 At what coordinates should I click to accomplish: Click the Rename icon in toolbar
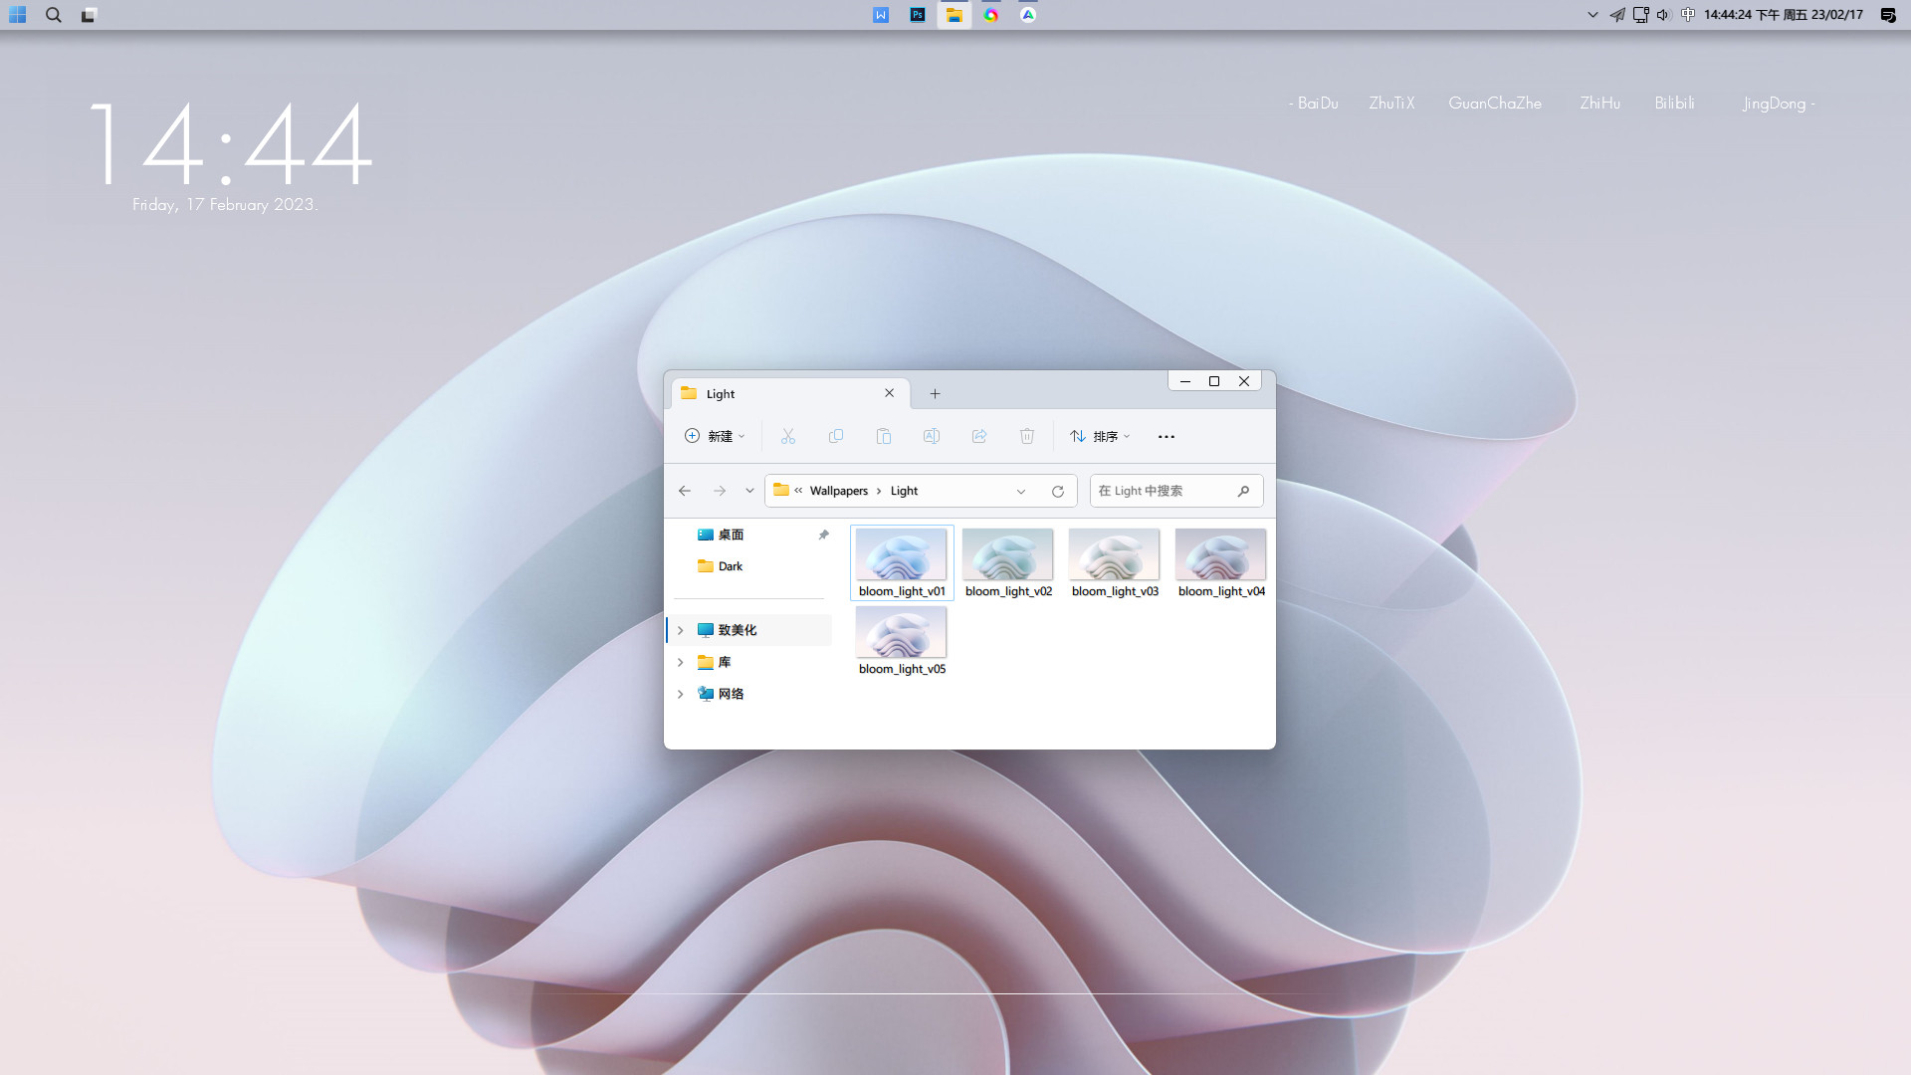[x=932, y=436]
